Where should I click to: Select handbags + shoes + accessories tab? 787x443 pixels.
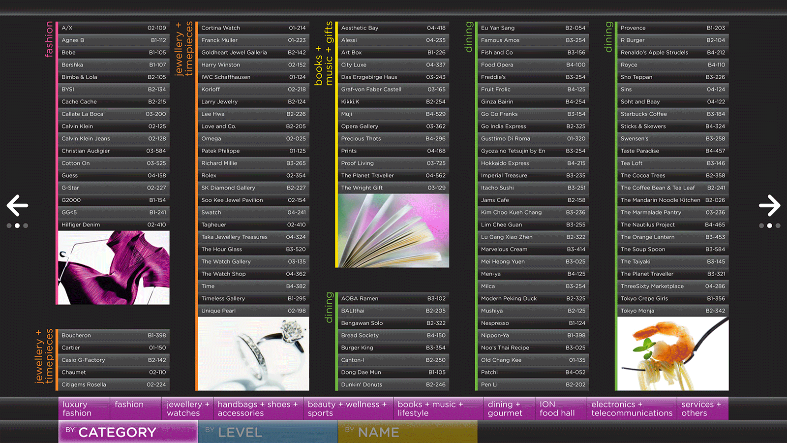pos(258,409)
